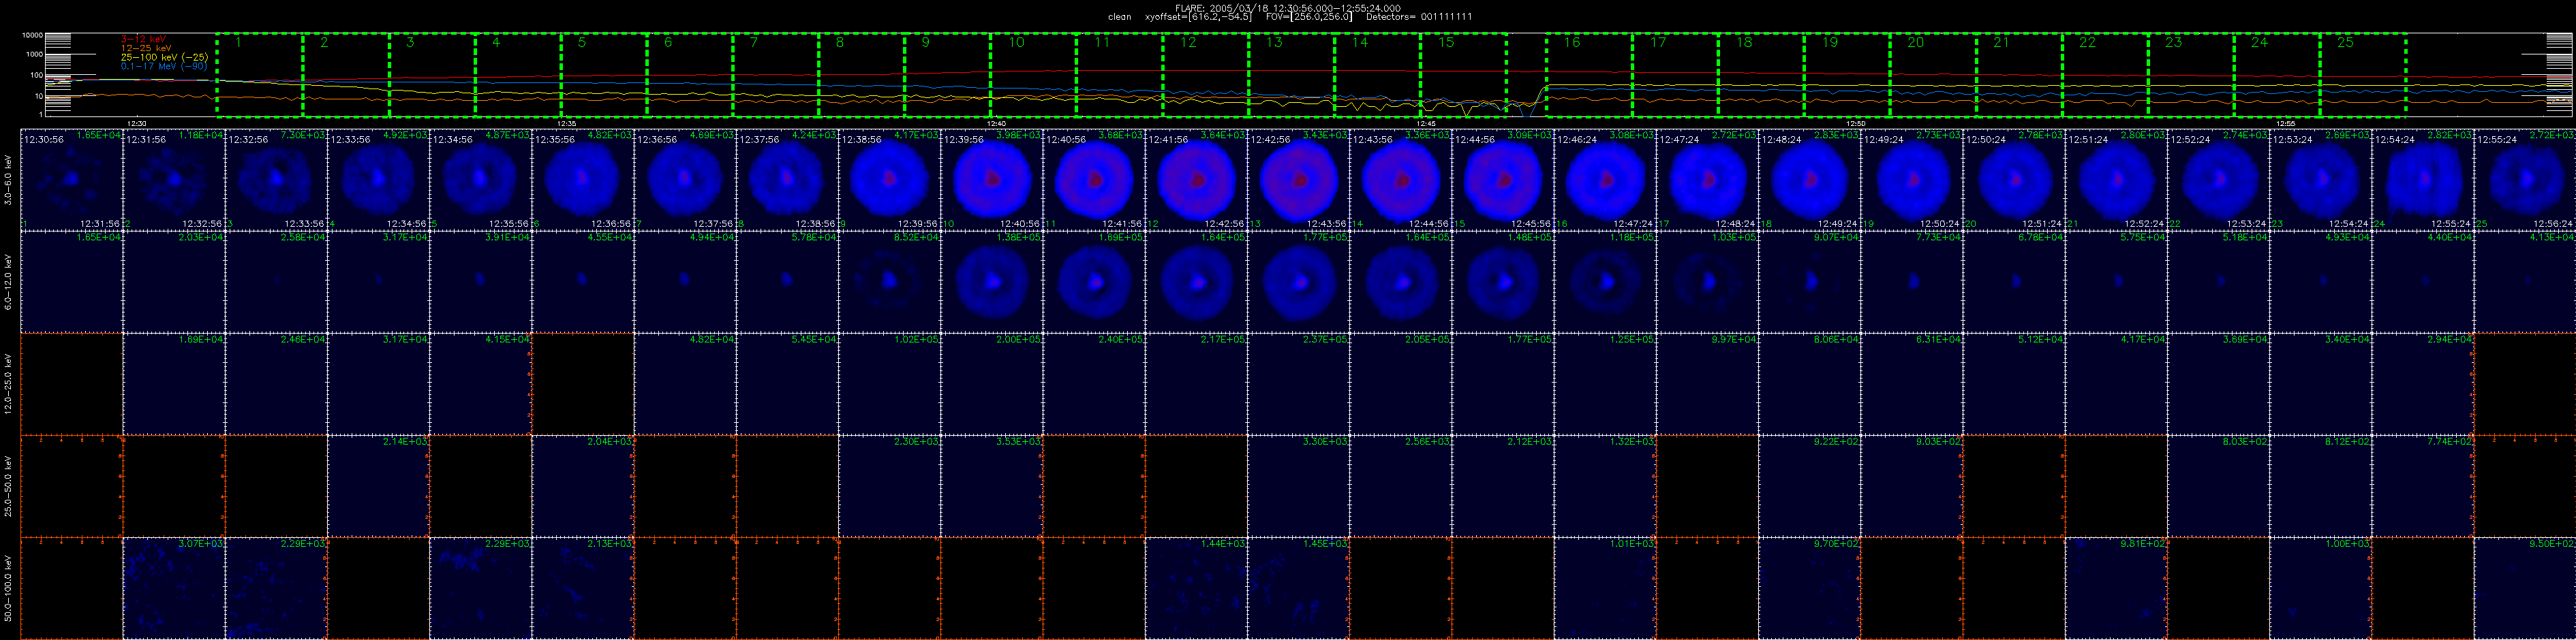2576x640 pixels.
Task: Click the 12.0-25.0 keV row label
Action: coord(9,383)
